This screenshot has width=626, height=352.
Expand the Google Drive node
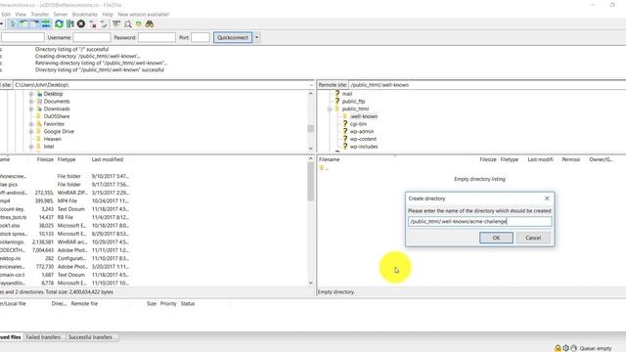click(x=31, y=132)
